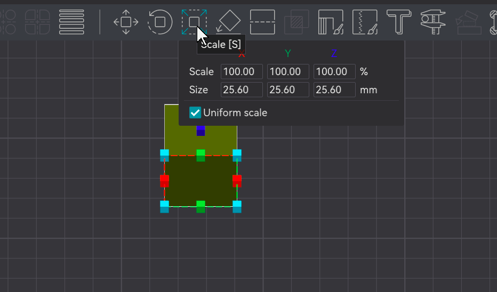Click the Size Z millimeter field

coord(334,90)
